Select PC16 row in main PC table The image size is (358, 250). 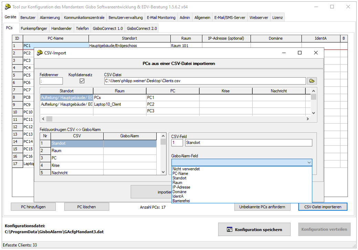tap(23, 156)
